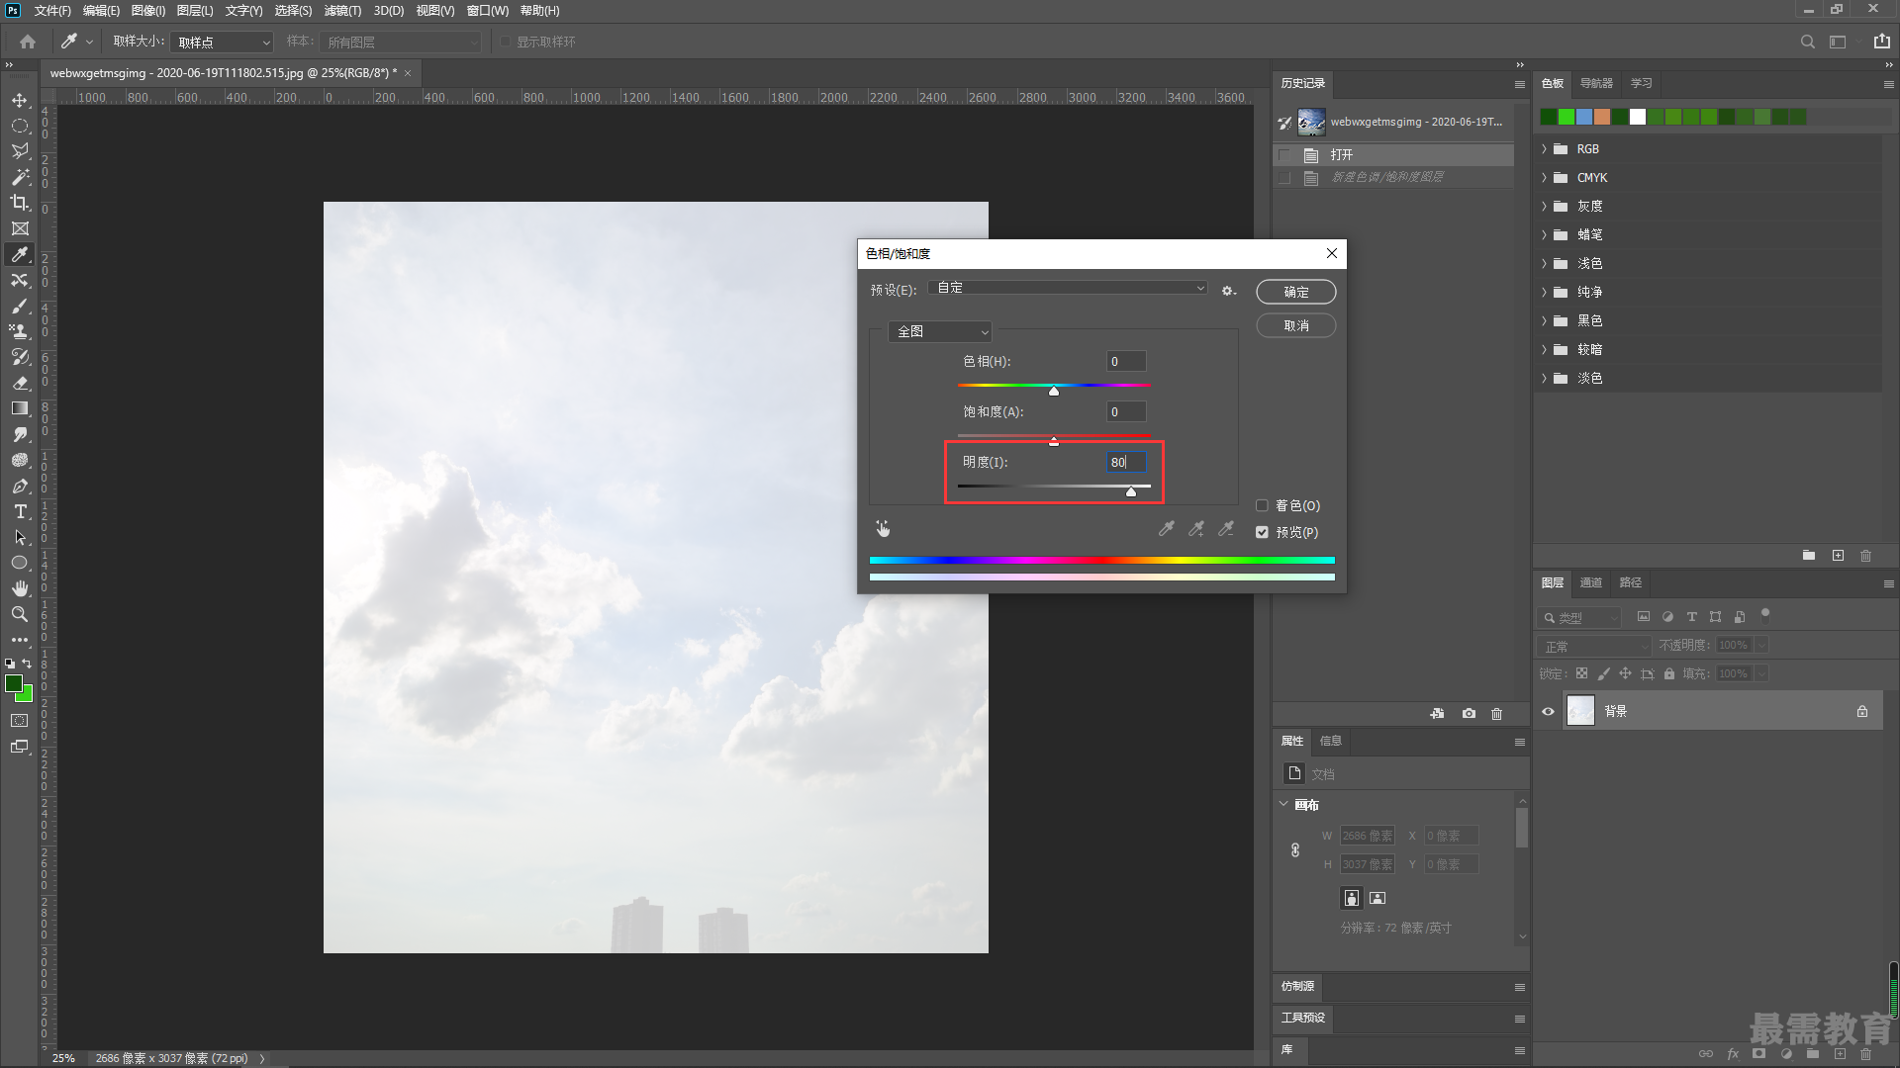Click the 明度 lightness slider handle

pos(1131,491)
